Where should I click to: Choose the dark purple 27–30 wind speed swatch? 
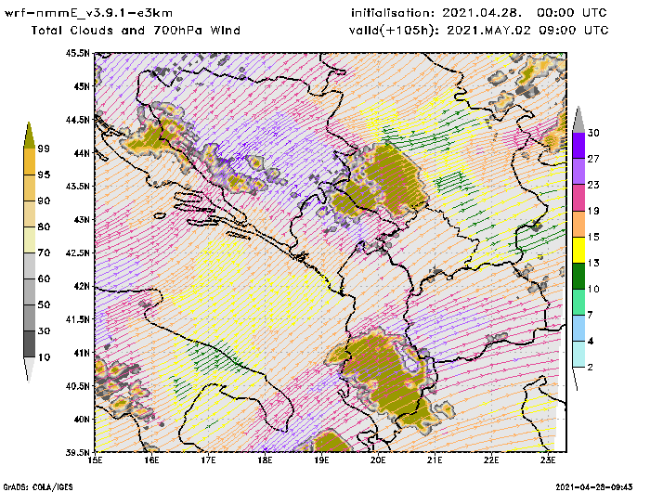[578, 145]
